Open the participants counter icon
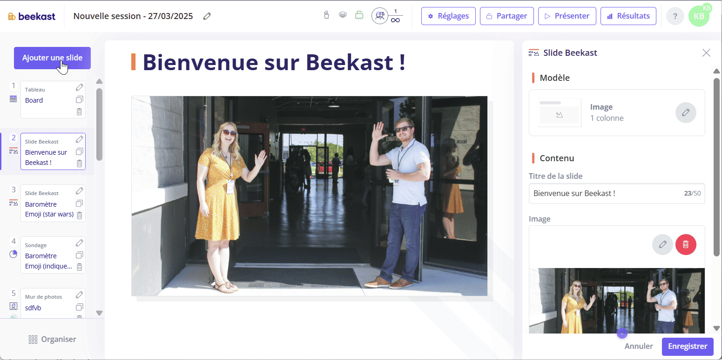This screenshot has width=722, height=360. point(380,16)
